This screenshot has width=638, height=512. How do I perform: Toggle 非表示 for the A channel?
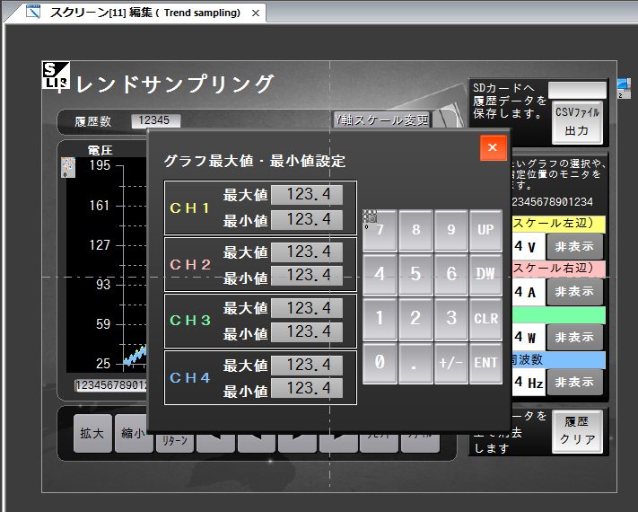pos(574,291)
